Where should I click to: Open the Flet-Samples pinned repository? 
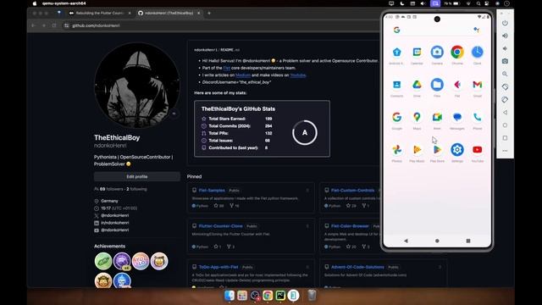[212, 190]
